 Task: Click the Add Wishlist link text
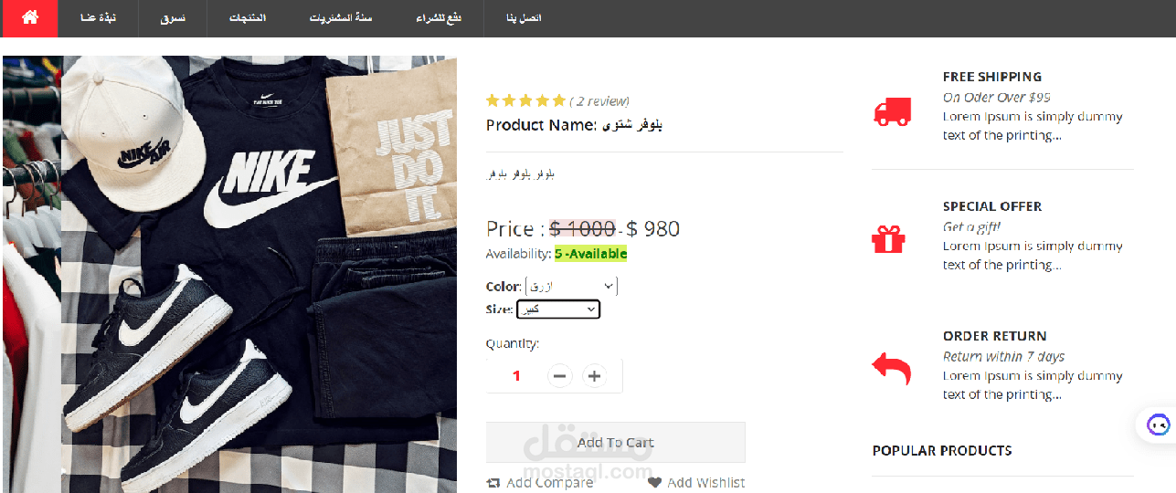[x=705, y=483]
